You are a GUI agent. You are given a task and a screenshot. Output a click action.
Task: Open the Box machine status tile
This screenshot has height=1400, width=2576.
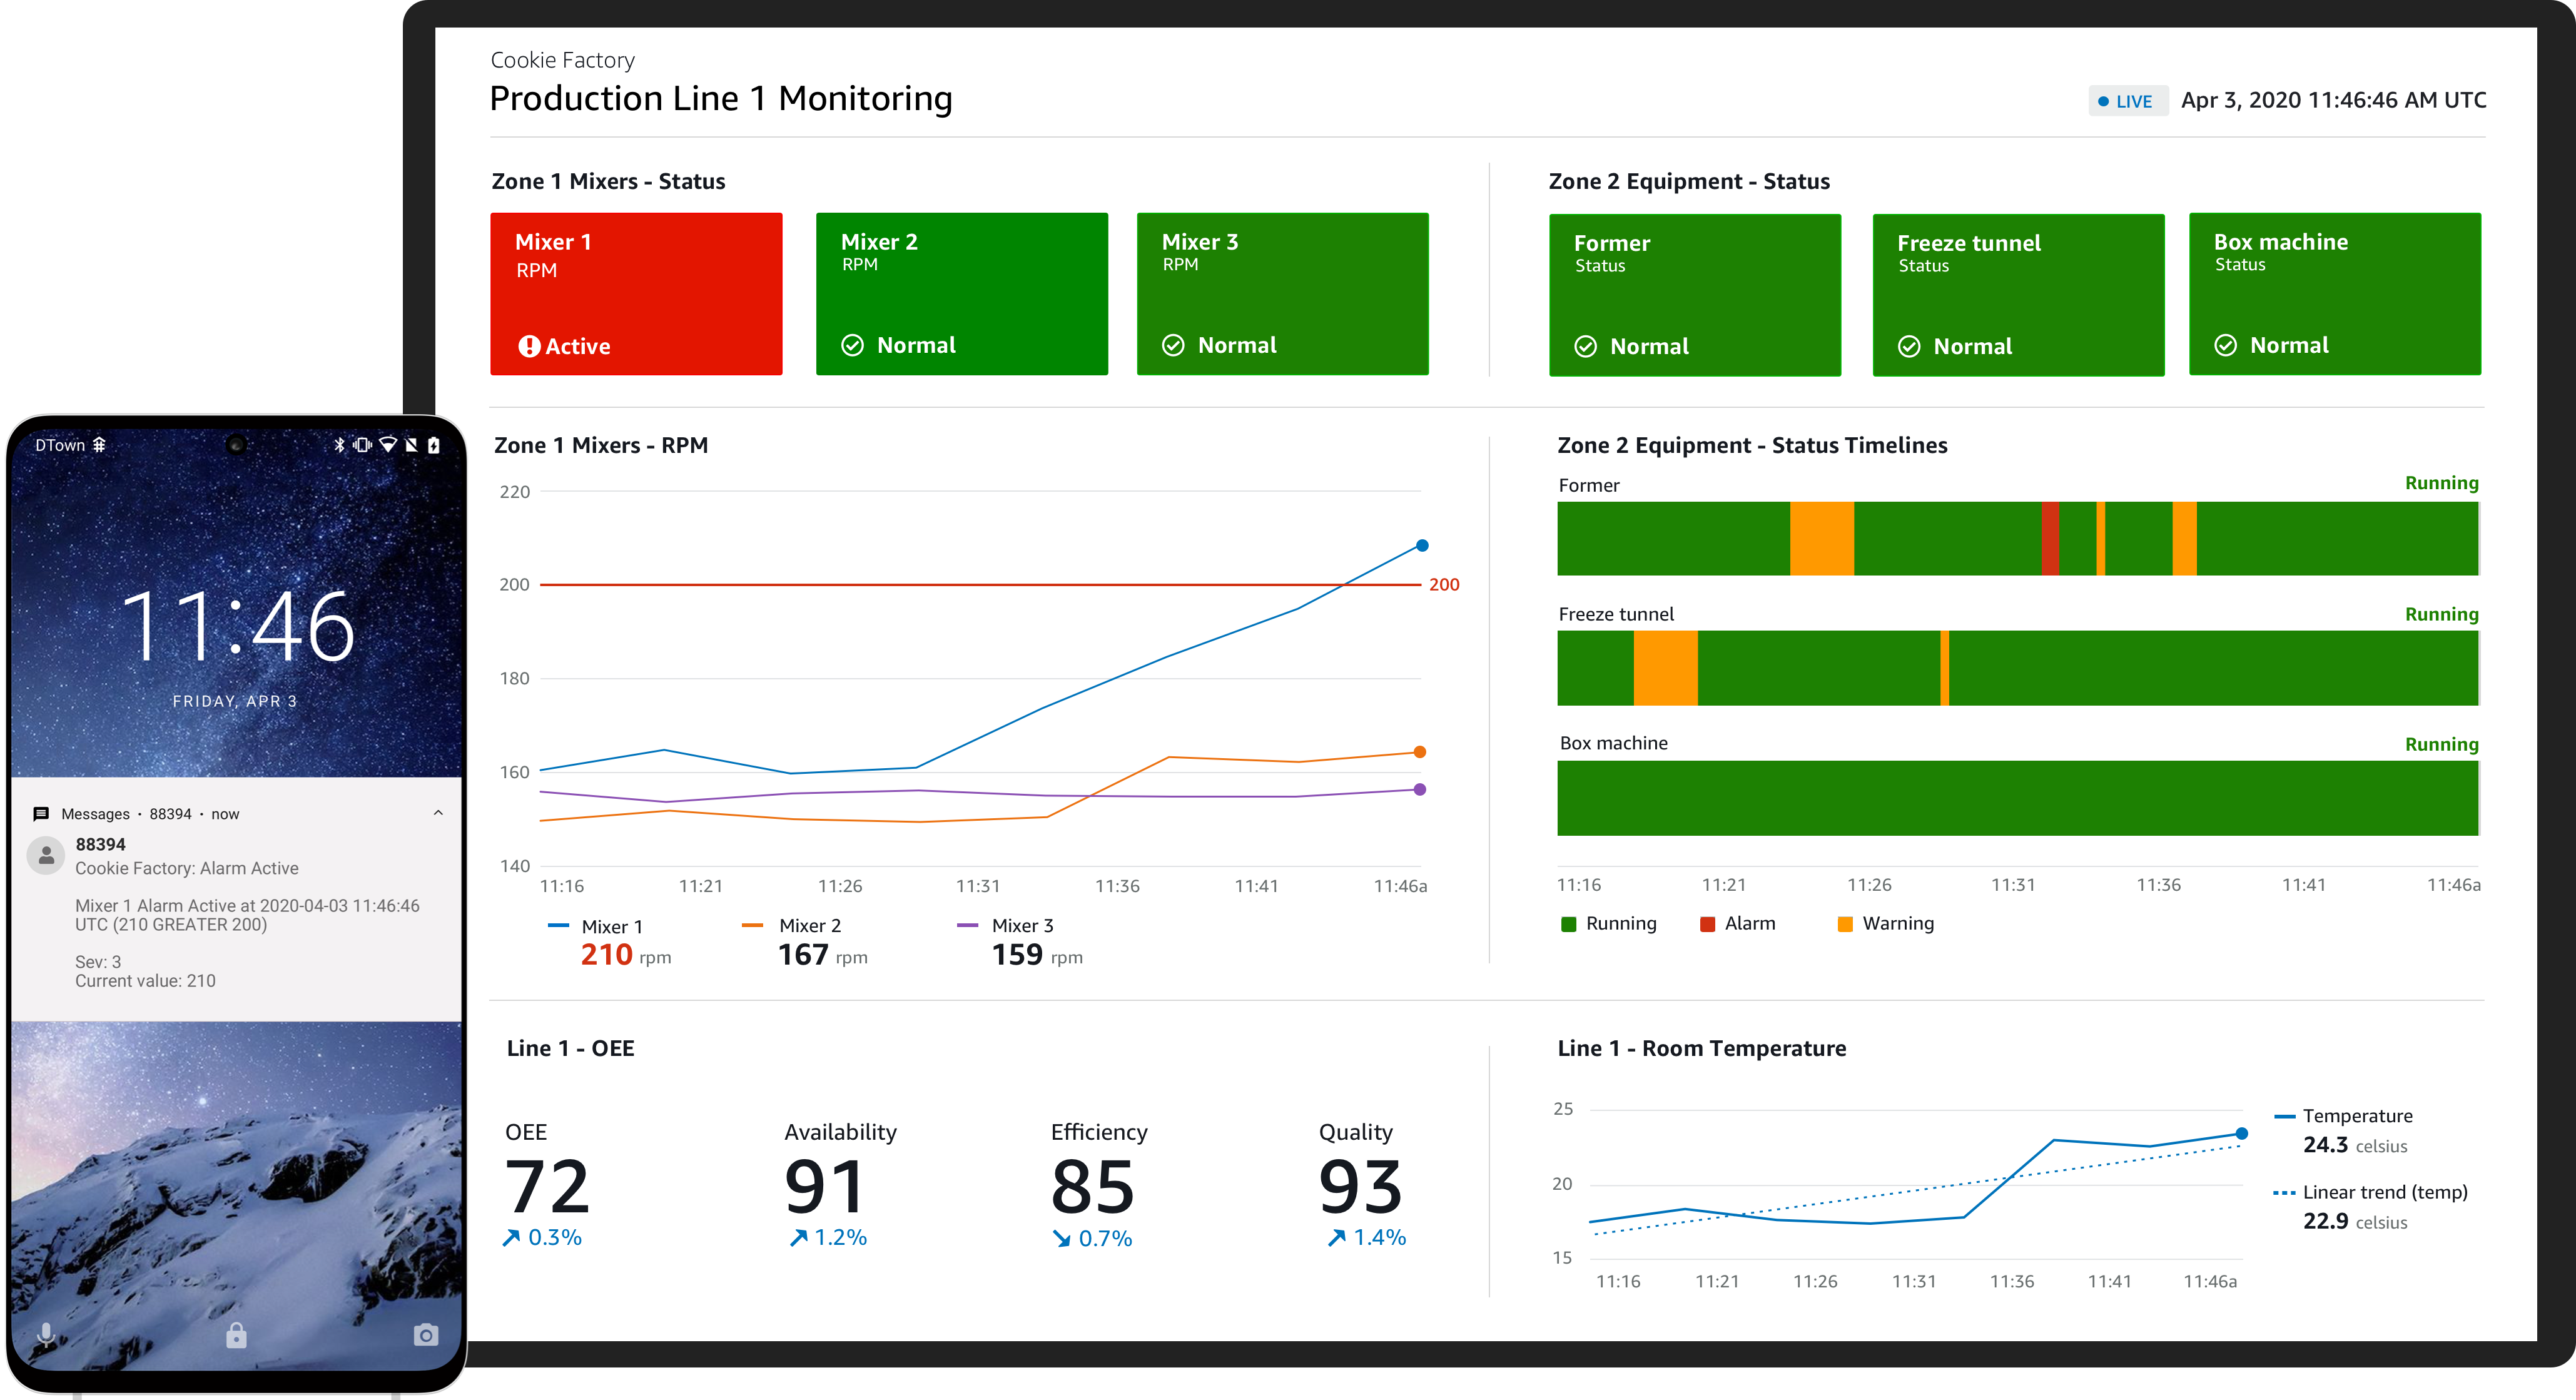coord(2334,294)
